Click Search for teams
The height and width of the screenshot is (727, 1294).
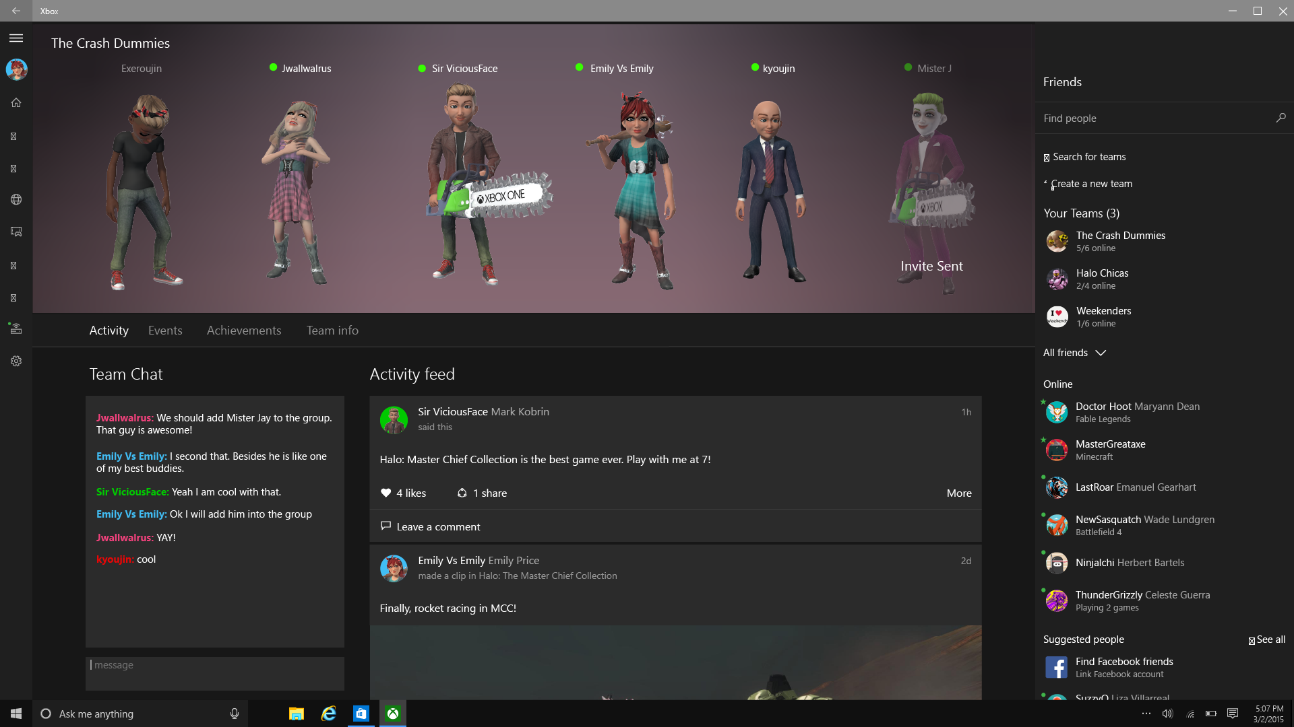(x=1085, y=157)
